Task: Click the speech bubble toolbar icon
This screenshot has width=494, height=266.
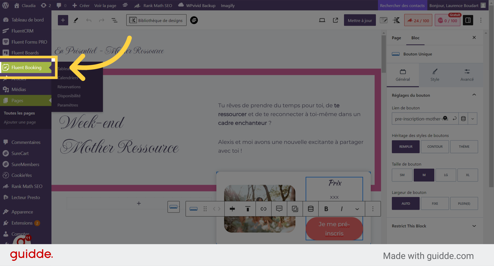Action: click(x=279, y=209)
